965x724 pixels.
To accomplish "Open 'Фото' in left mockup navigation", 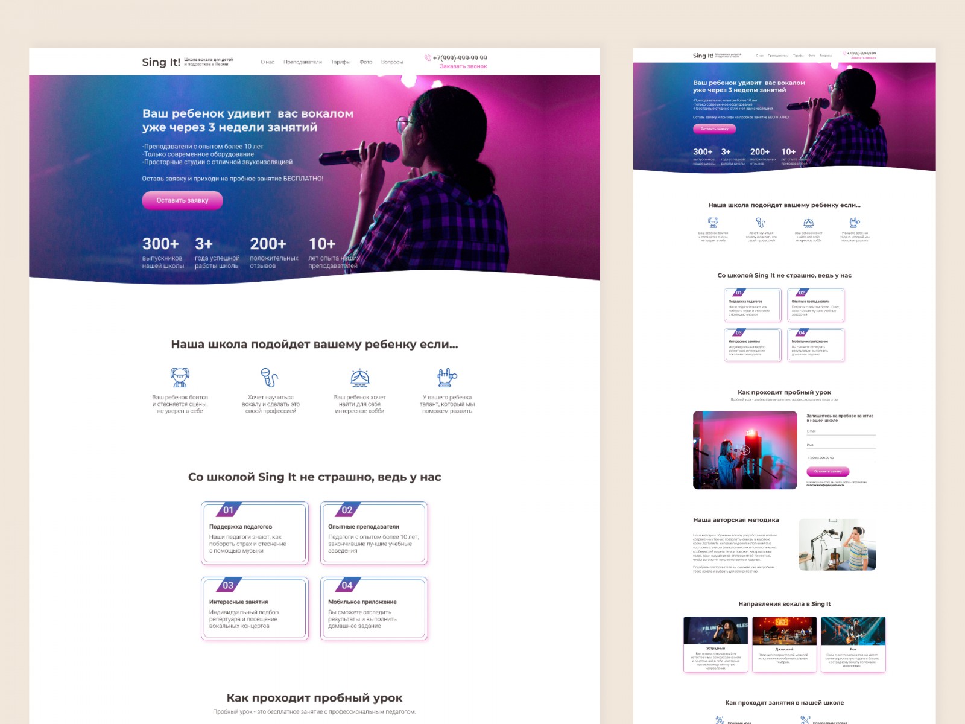I will click(x=366, y=62).
